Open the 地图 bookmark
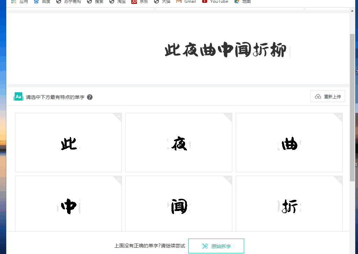358x254 pixels. pos(237,1)
